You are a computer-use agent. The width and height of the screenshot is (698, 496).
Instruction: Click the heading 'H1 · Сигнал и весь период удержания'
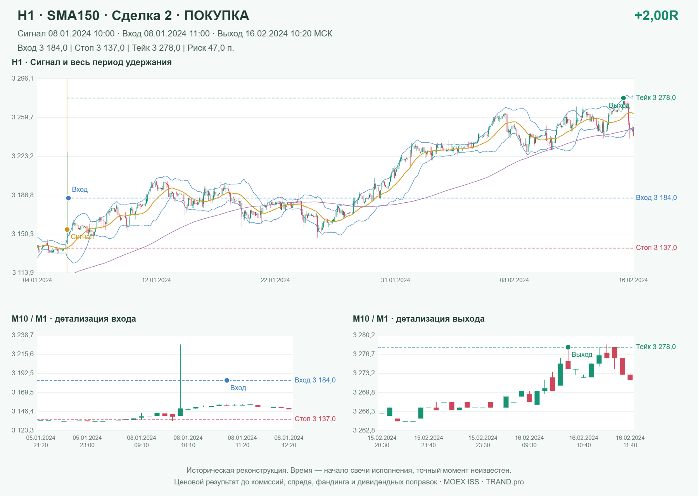click(92, 62)
